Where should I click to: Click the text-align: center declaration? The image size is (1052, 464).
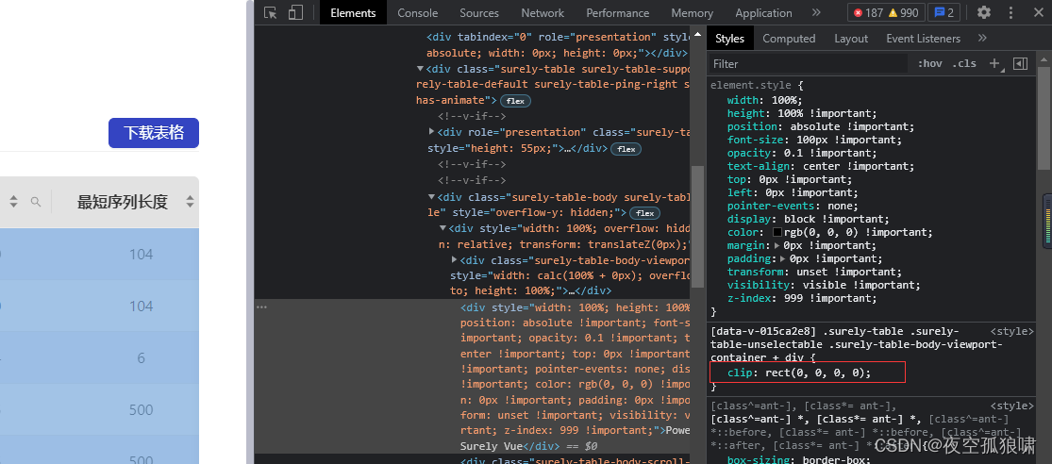click(x=819, y=166)
